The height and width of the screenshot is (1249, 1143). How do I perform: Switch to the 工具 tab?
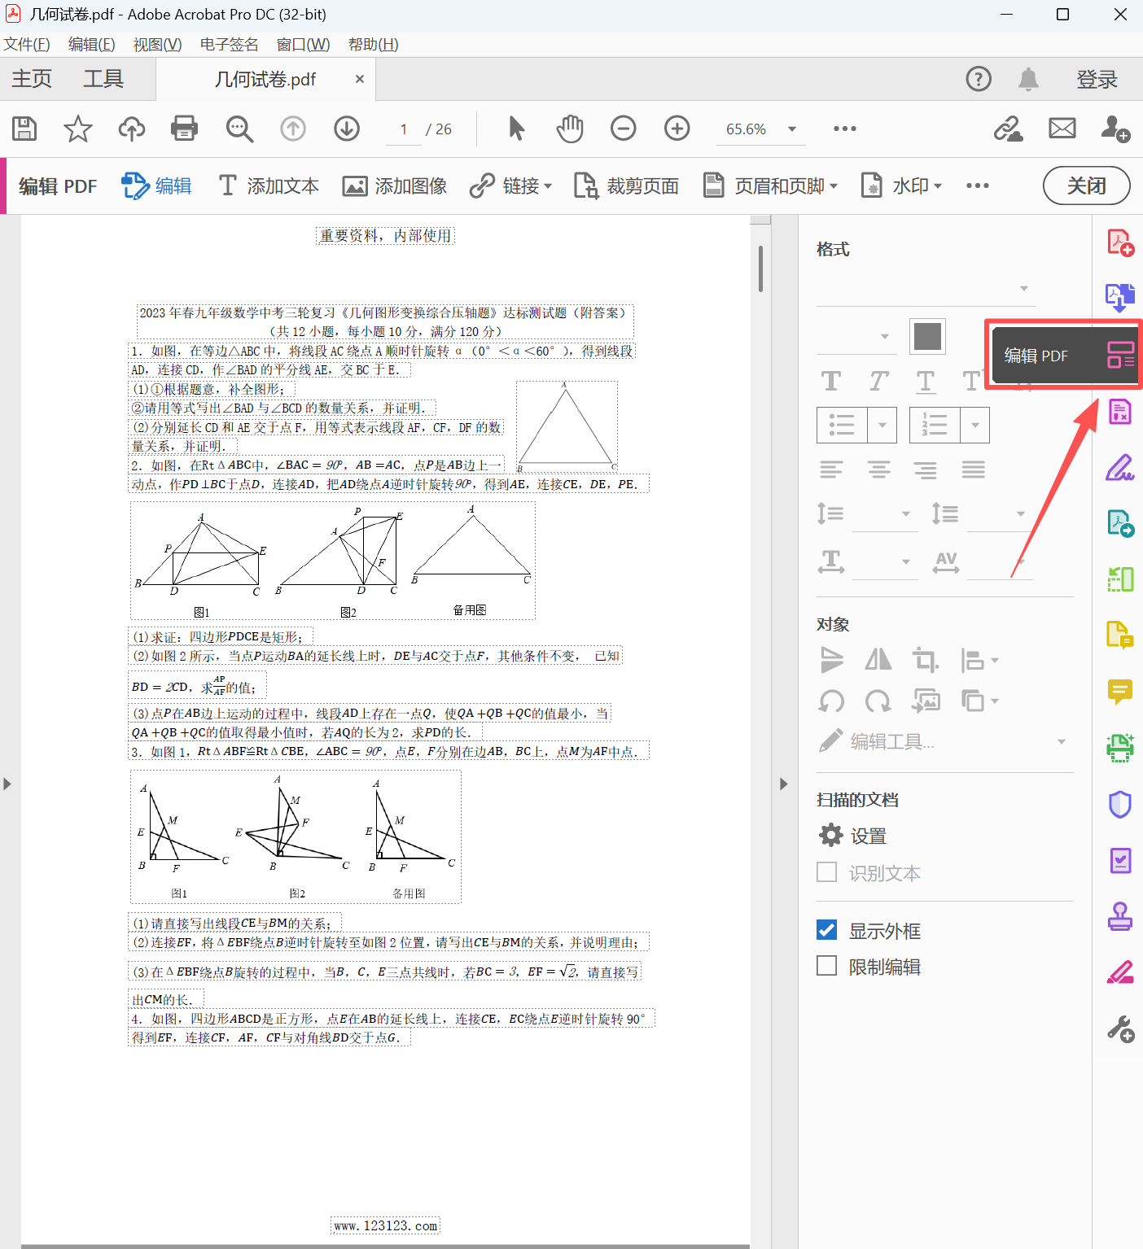(x=103, y=79)
